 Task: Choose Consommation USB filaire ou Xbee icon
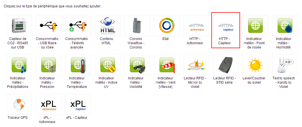click(49, 26)
